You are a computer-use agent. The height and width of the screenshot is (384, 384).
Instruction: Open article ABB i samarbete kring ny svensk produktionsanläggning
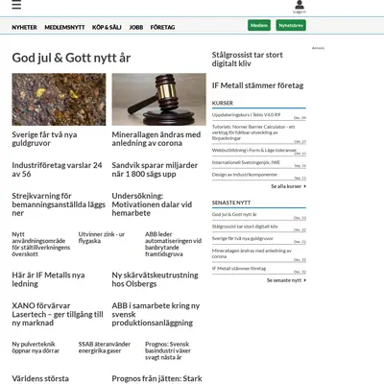click(x=156, y=314)
